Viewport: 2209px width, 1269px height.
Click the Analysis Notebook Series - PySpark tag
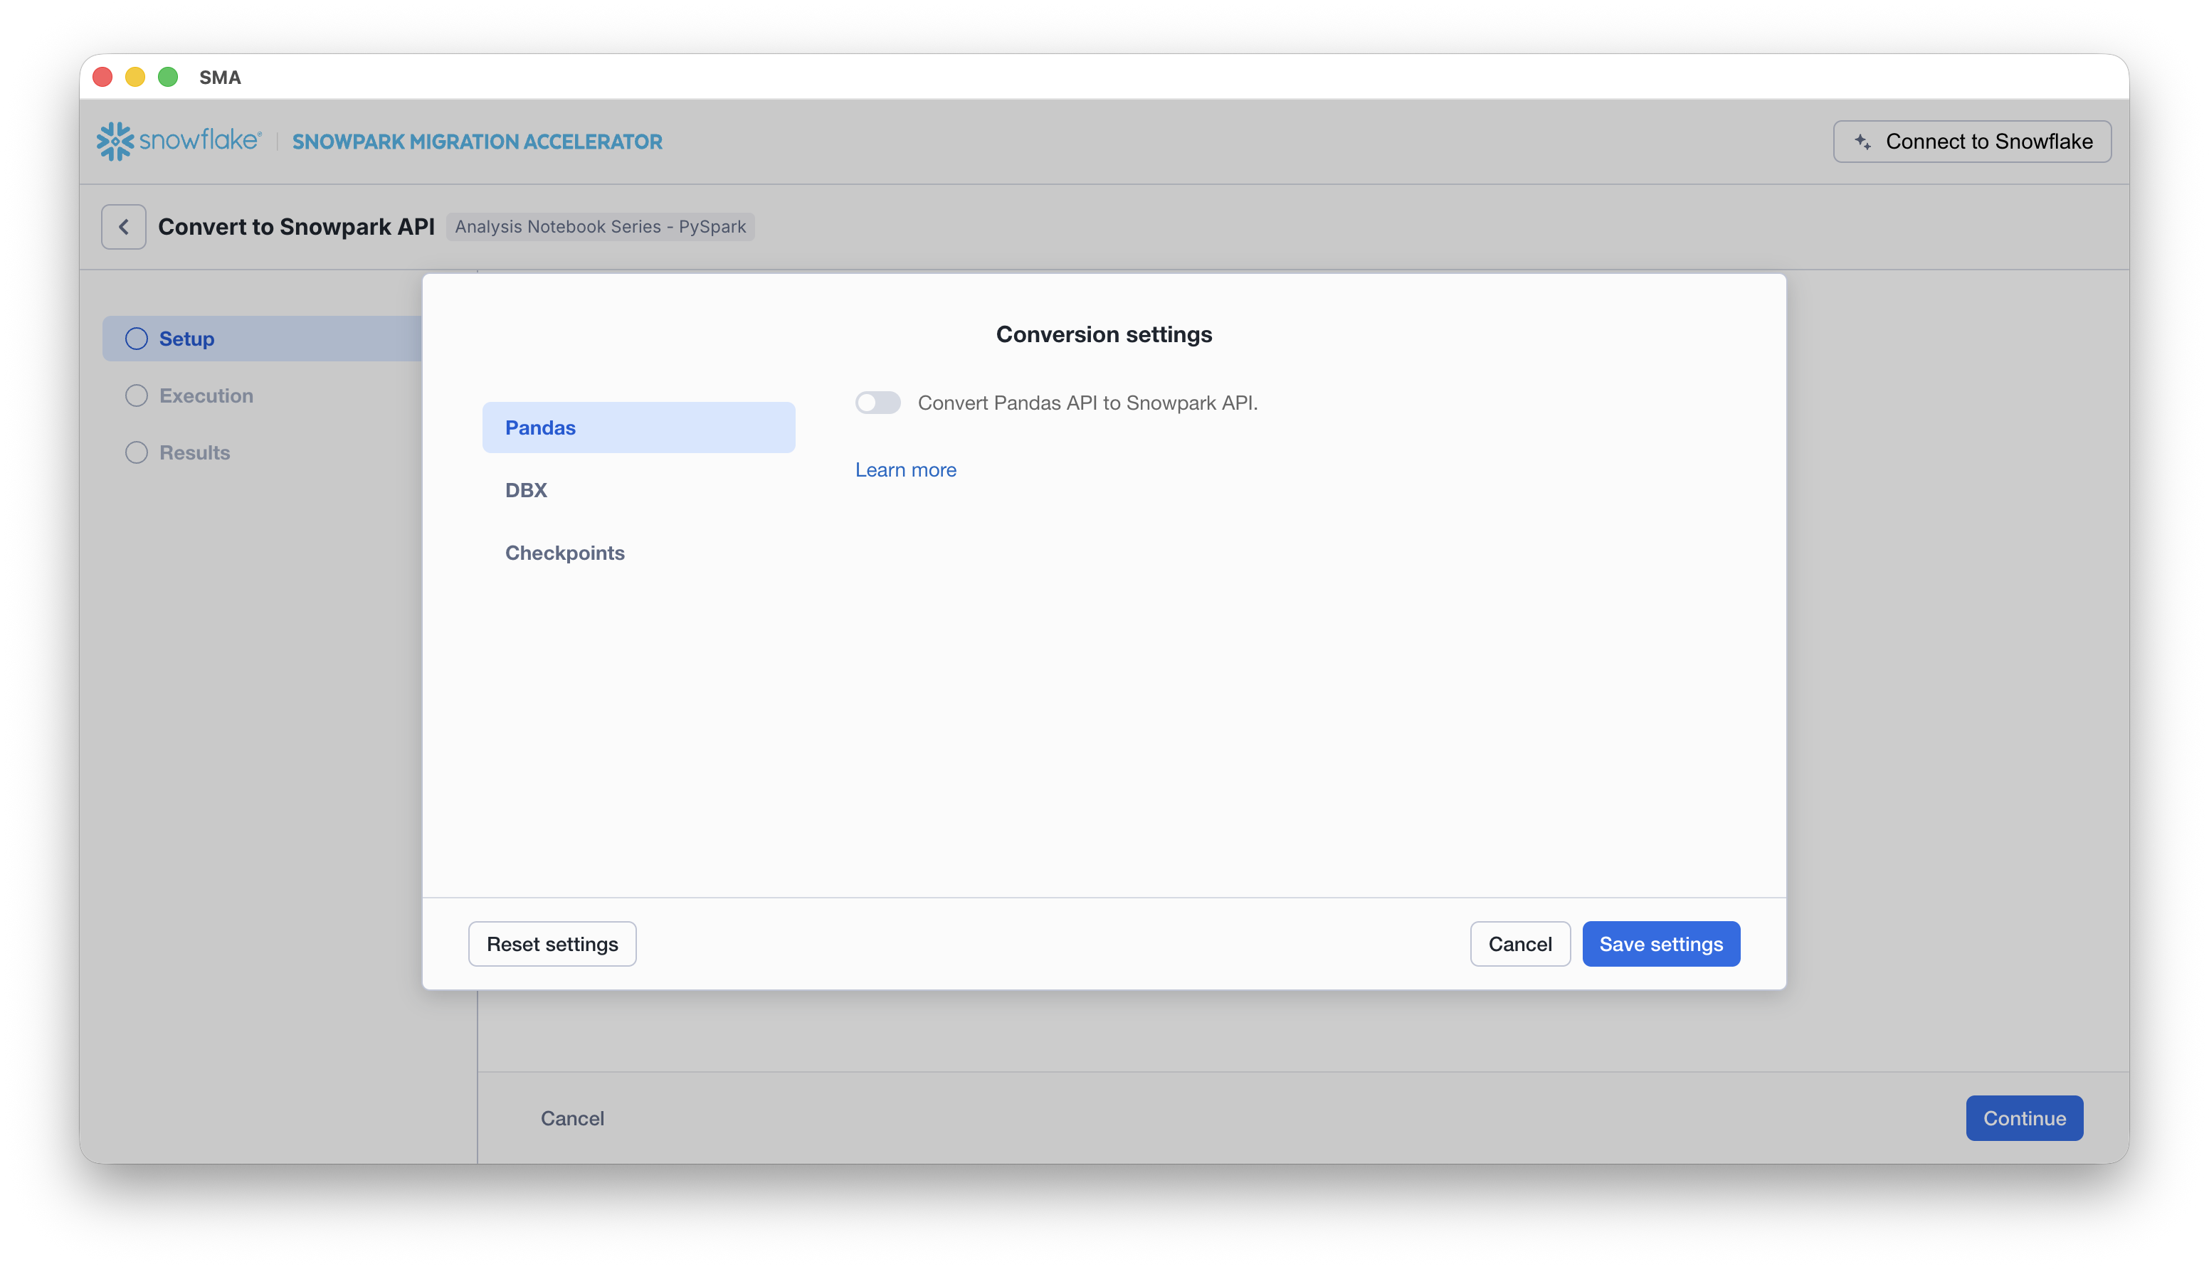600,227
